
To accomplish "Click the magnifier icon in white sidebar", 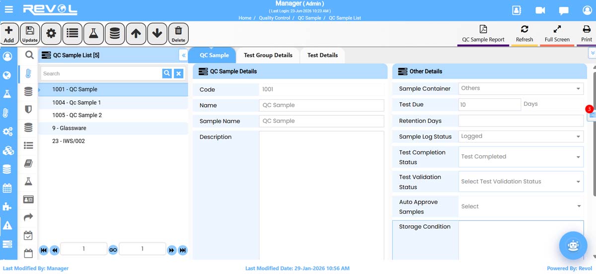I will tap(29, 55).
